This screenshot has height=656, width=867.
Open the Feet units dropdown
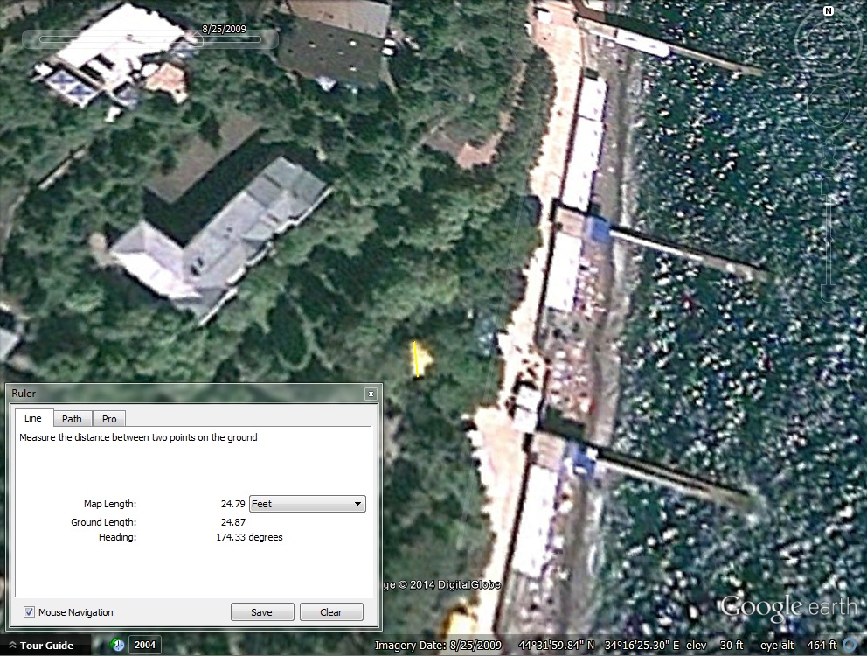point(307,504)
